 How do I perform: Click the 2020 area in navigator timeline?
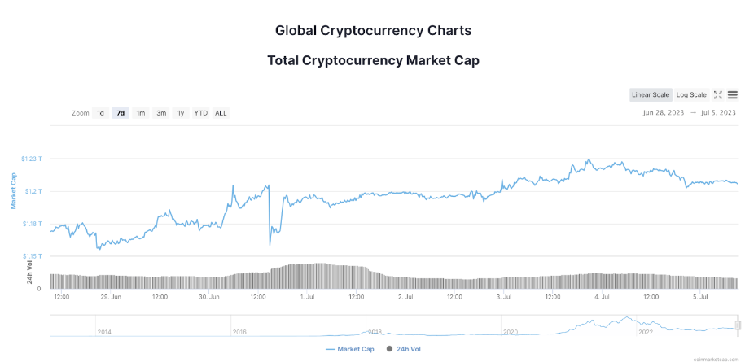pyautogui.click(x=511, y=332)
